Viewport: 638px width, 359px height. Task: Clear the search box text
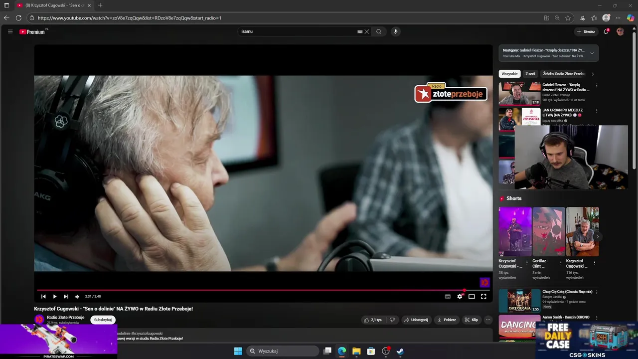click(367, 31)
